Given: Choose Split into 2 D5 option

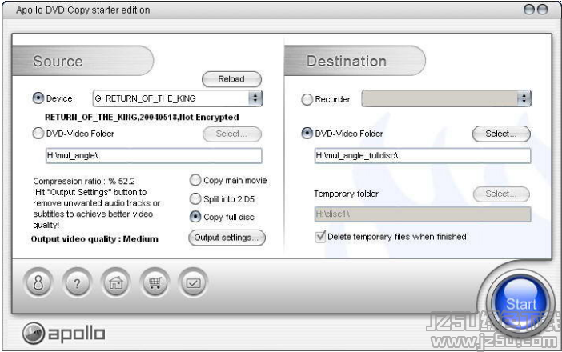Looking at the screenshot, I should pyautogui.click(x=195, y=198).
